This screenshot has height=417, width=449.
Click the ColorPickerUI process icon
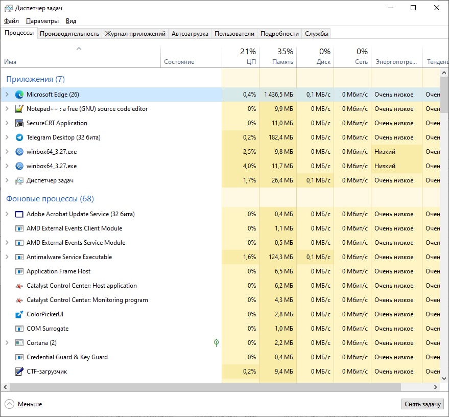[19, 314]
